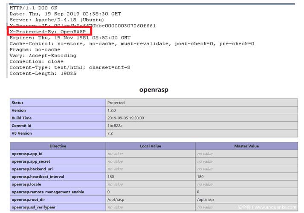Click the 'Commit Id' row label

tap(21, 126)
